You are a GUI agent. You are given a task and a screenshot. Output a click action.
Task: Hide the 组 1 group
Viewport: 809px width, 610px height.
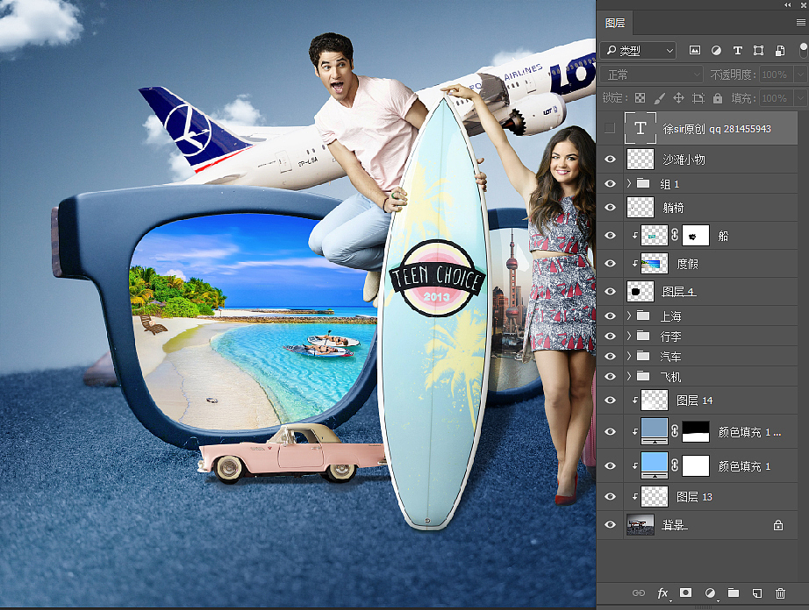[x=610, y=183]
